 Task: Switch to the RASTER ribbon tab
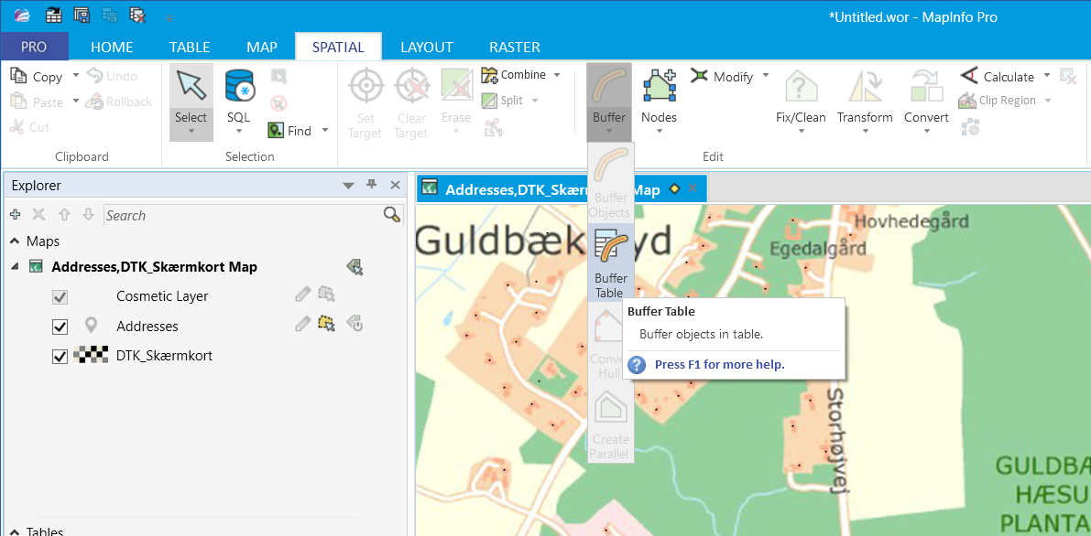(x=515, y=48)
